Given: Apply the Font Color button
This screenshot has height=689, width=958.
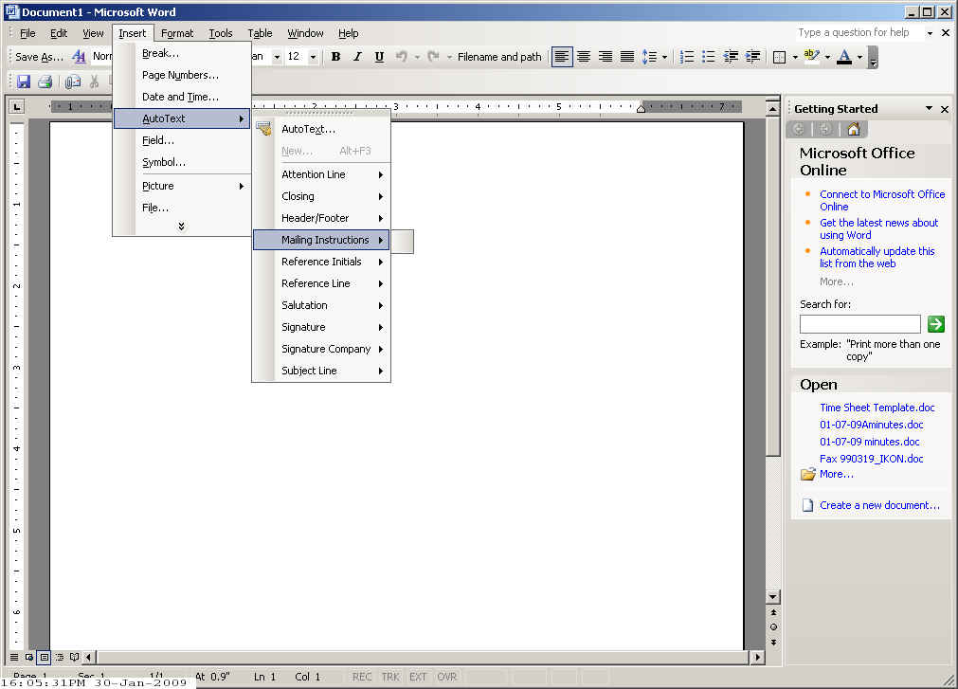Looking at the screenshot, I should tap(844, 57).
